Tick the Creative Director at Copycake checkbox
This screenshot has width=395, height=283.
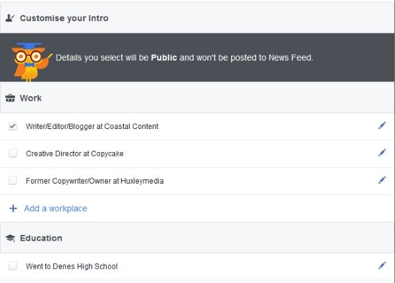point(13,153)
